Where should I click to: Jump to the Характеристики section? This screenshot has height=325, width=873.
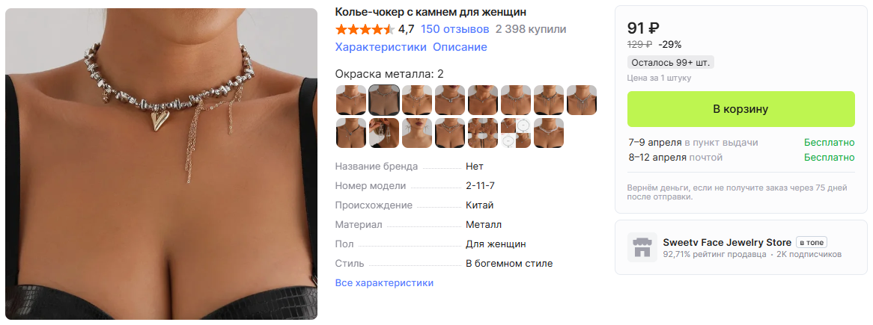coord(381,47)
